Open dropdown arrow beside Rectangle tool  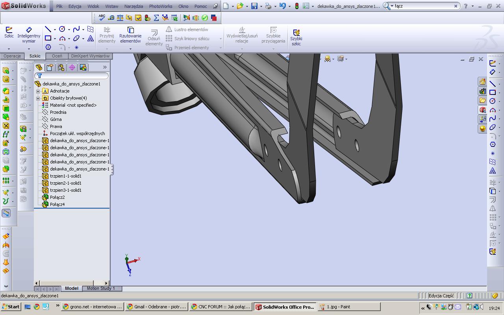click(x=55, y=39)
